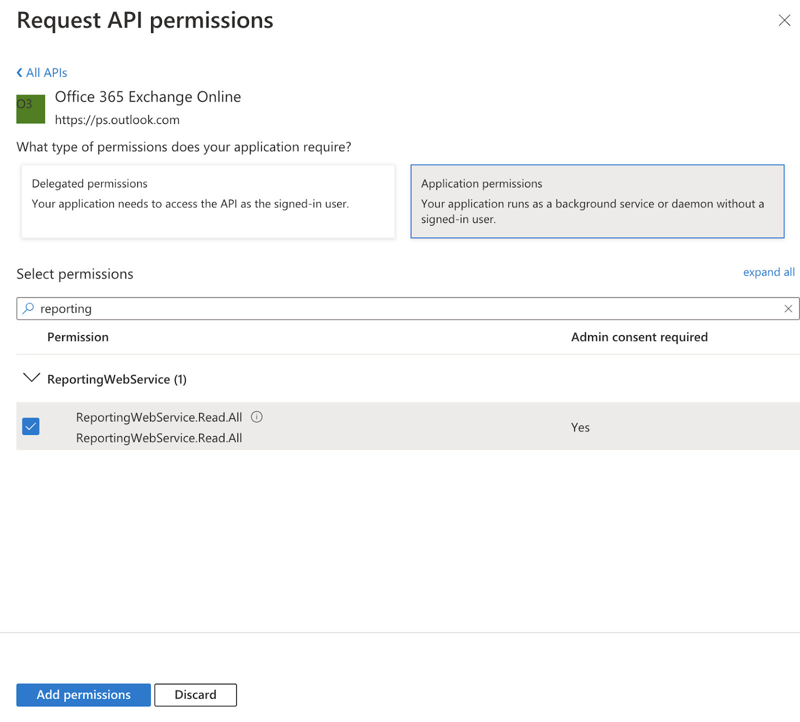800x722 pixels.
Task: Close the Request API permissions panel
Action: [784, 20]
